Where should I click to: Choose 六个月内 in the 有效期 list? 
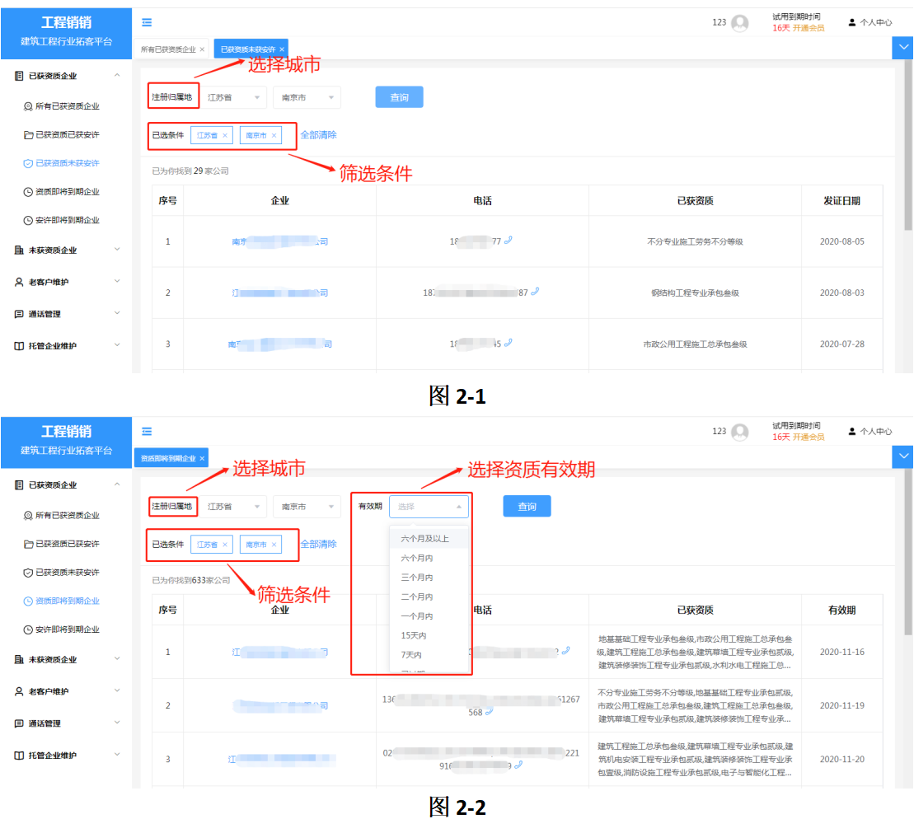[429, 558]
